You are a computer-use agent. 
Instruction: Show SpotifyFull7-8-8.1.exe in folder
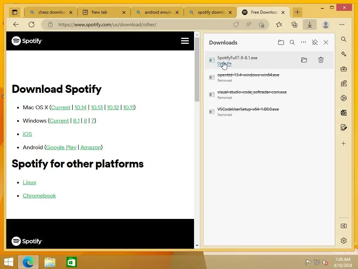coord(304,60)
